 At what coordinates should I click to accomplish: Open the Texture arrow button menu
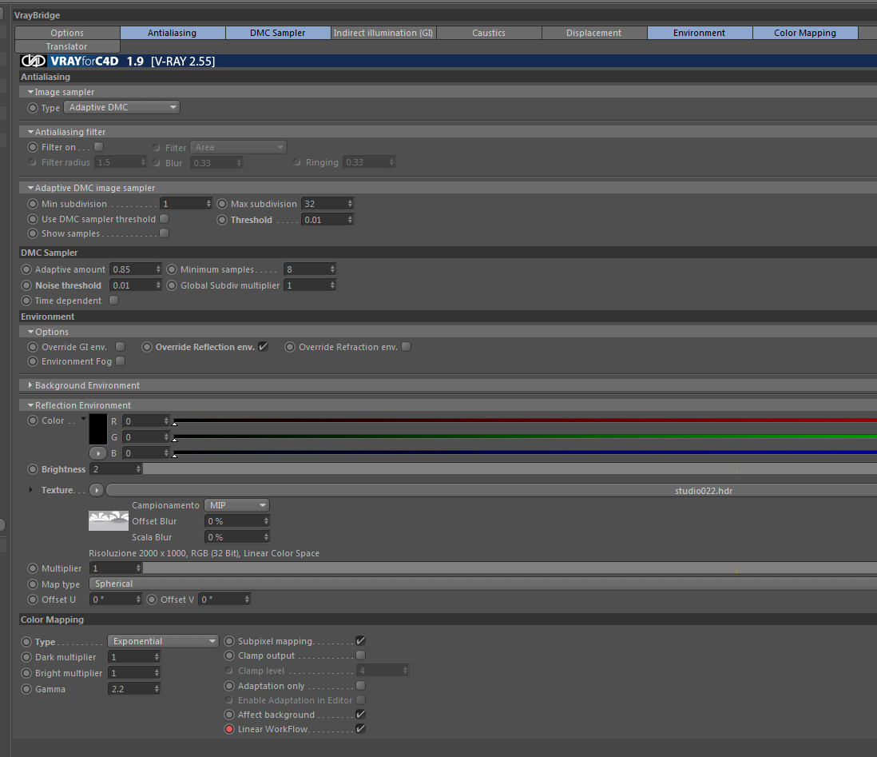coord(97,491)
